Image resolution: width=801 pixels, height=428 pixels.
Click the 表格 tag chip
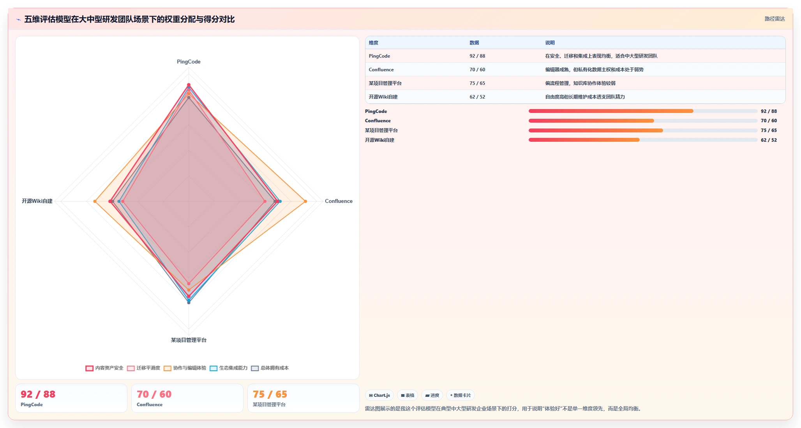(408, 395)
